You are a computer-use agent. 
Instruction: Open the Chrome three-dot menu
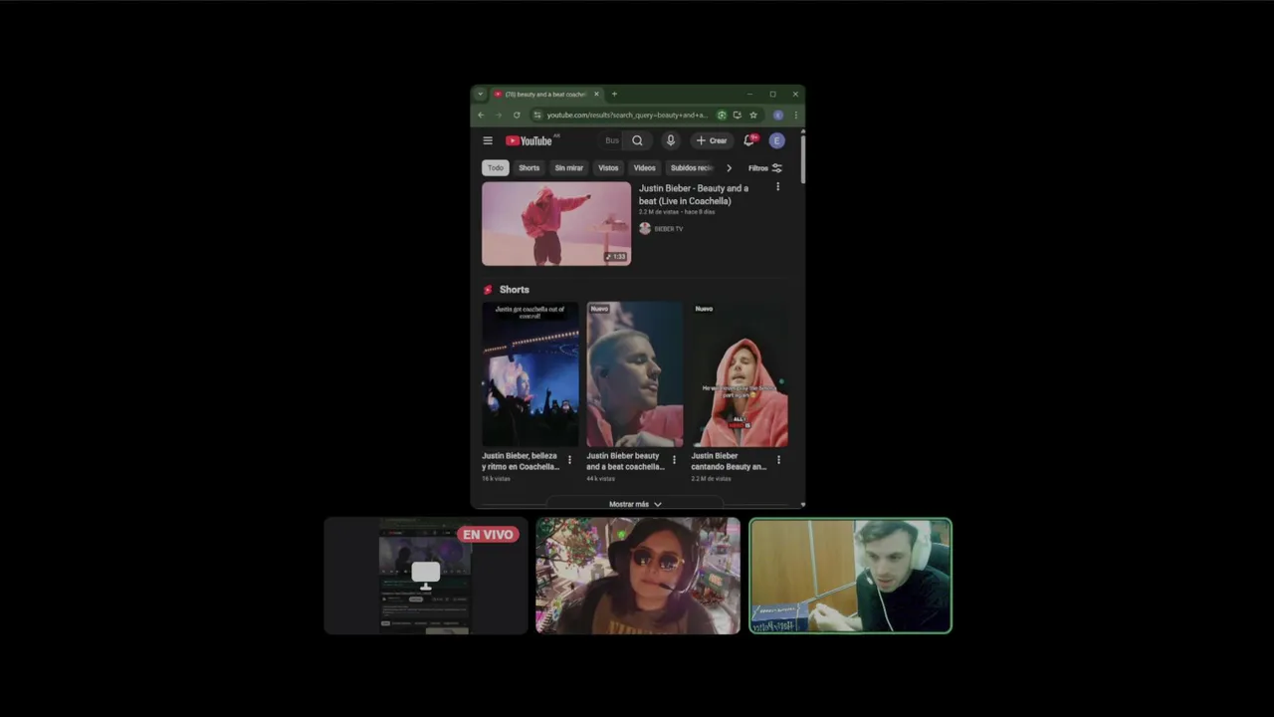pos(795,115)
